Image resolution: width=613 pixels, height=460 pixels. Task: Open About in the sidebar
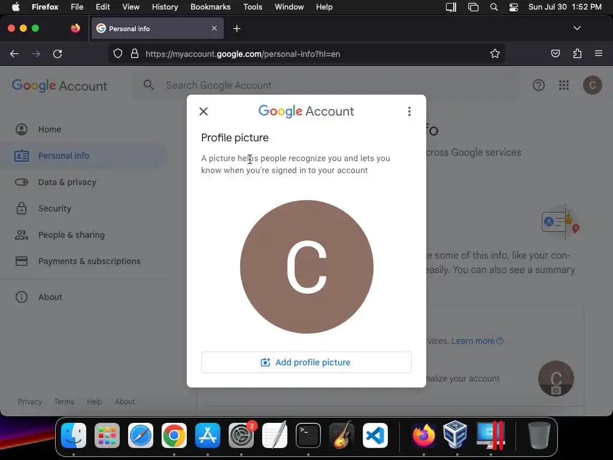pos(50,297)
